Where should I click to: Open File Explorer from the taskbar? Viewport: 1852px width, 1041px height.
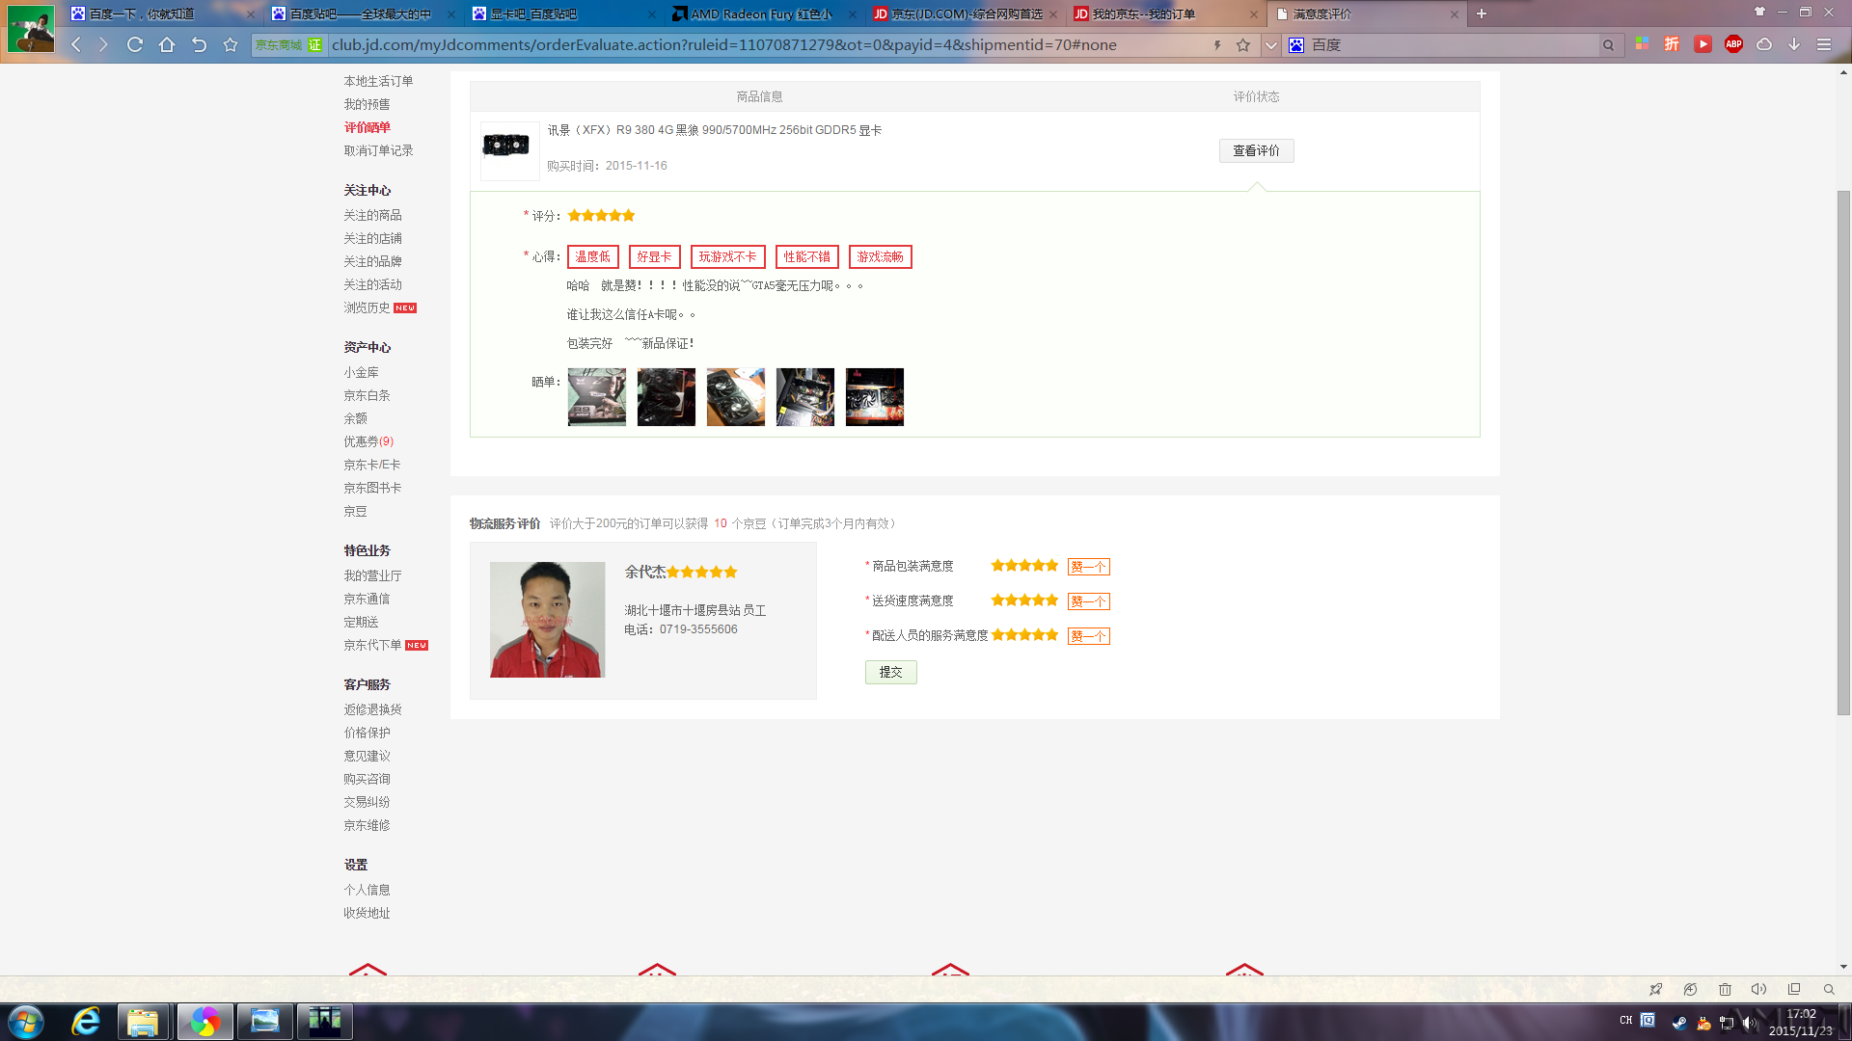143,1022
